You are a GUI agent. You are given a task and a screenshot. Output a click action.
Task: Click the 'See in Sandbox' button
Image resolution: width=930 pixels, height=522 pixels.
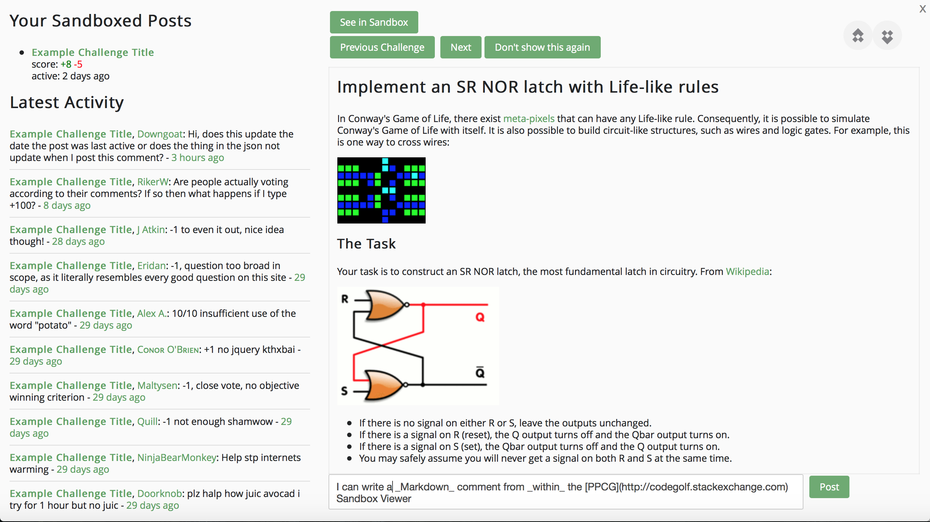pos(374,22)
